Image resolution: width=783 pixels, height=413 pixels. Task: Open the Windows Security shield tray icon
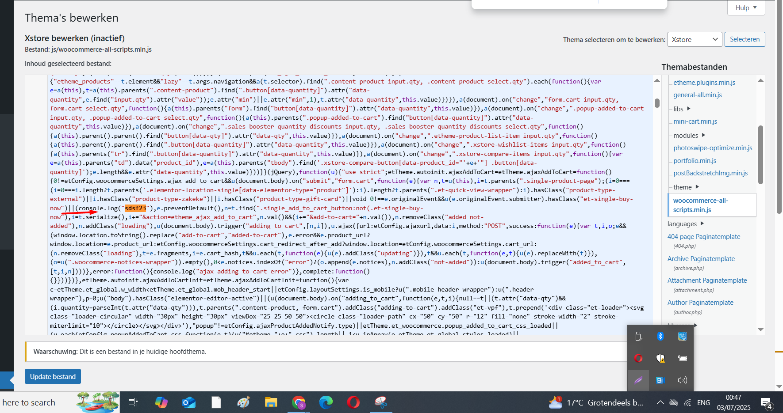[660, 358]
